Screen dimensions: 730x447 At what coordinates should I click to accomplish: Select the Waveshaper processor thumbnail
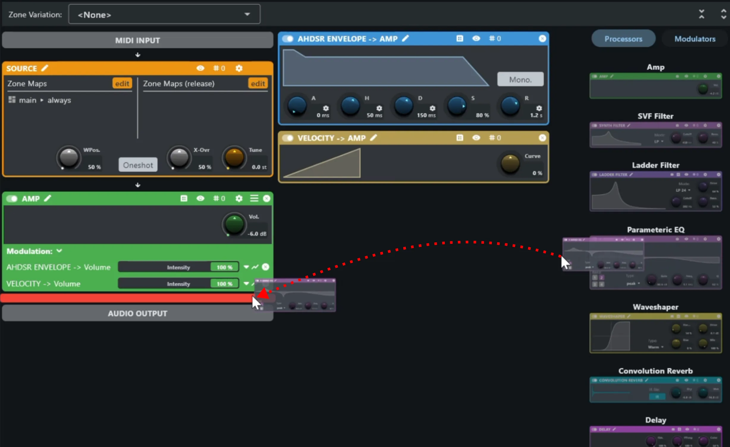coord(655,333)
